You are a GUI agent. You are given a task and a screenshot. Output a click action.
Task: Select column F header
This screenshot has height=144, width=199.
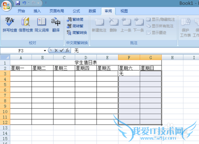[x=129, y=58]
